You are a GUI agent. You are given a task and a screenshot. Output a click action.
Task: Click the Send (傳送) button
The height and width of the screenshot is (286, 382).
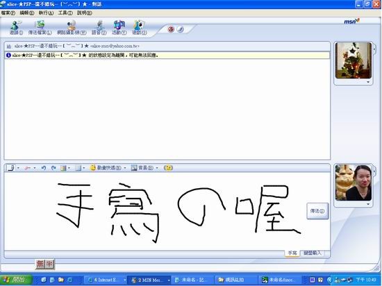click(317, 211)
